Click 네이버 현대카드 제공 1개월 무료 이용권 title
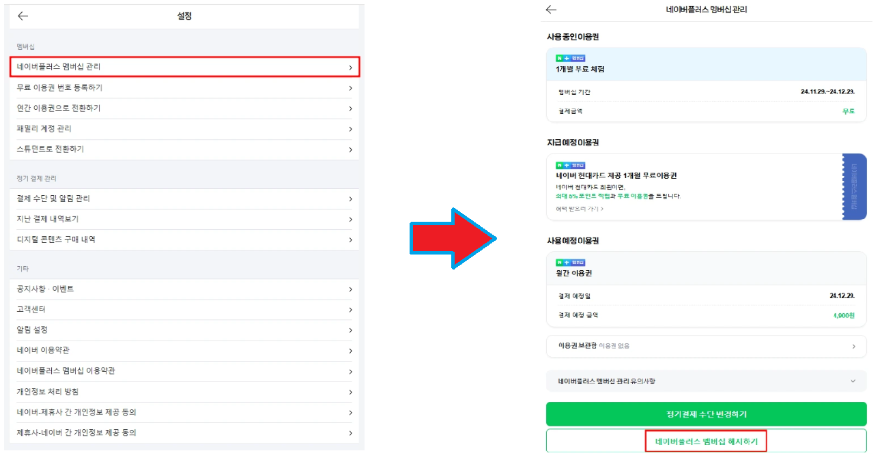Viewport: 882px width, 464px height. (616, 176)
